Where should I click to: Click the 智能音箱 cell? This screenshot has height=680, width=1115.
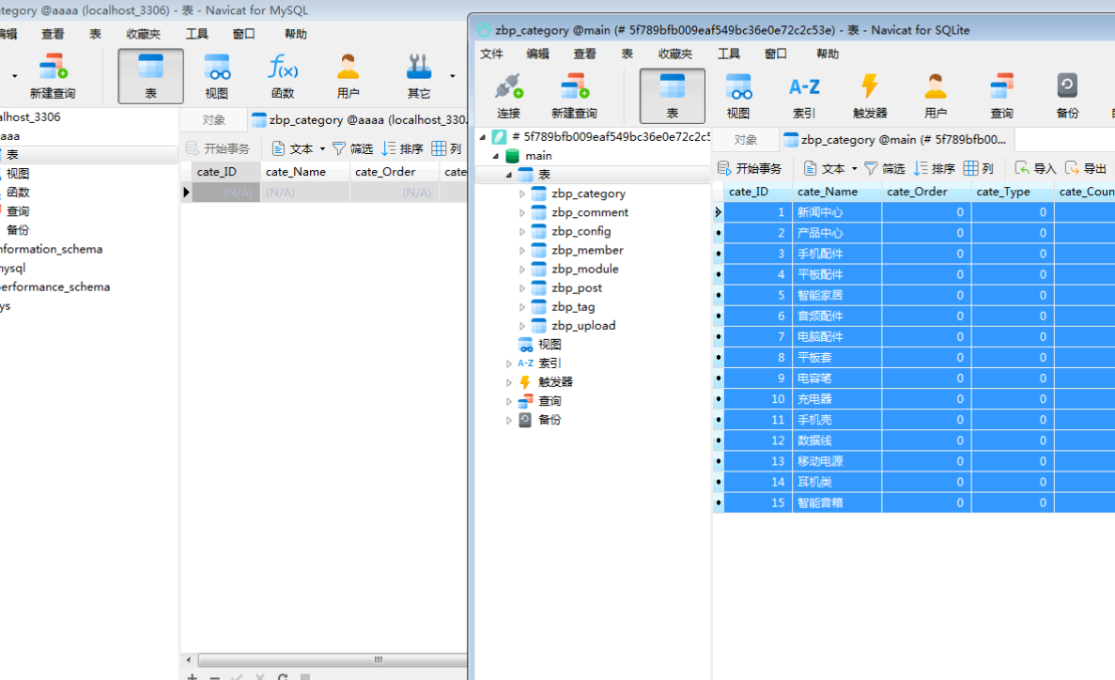tap(837, 502)
